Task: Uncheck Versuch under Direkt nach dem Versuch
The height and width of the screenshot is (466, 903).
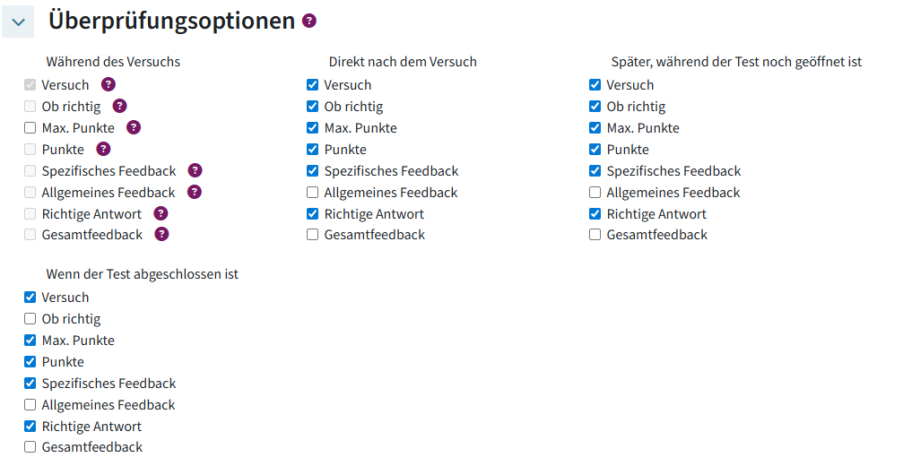Action: click(x=312, y=84)
